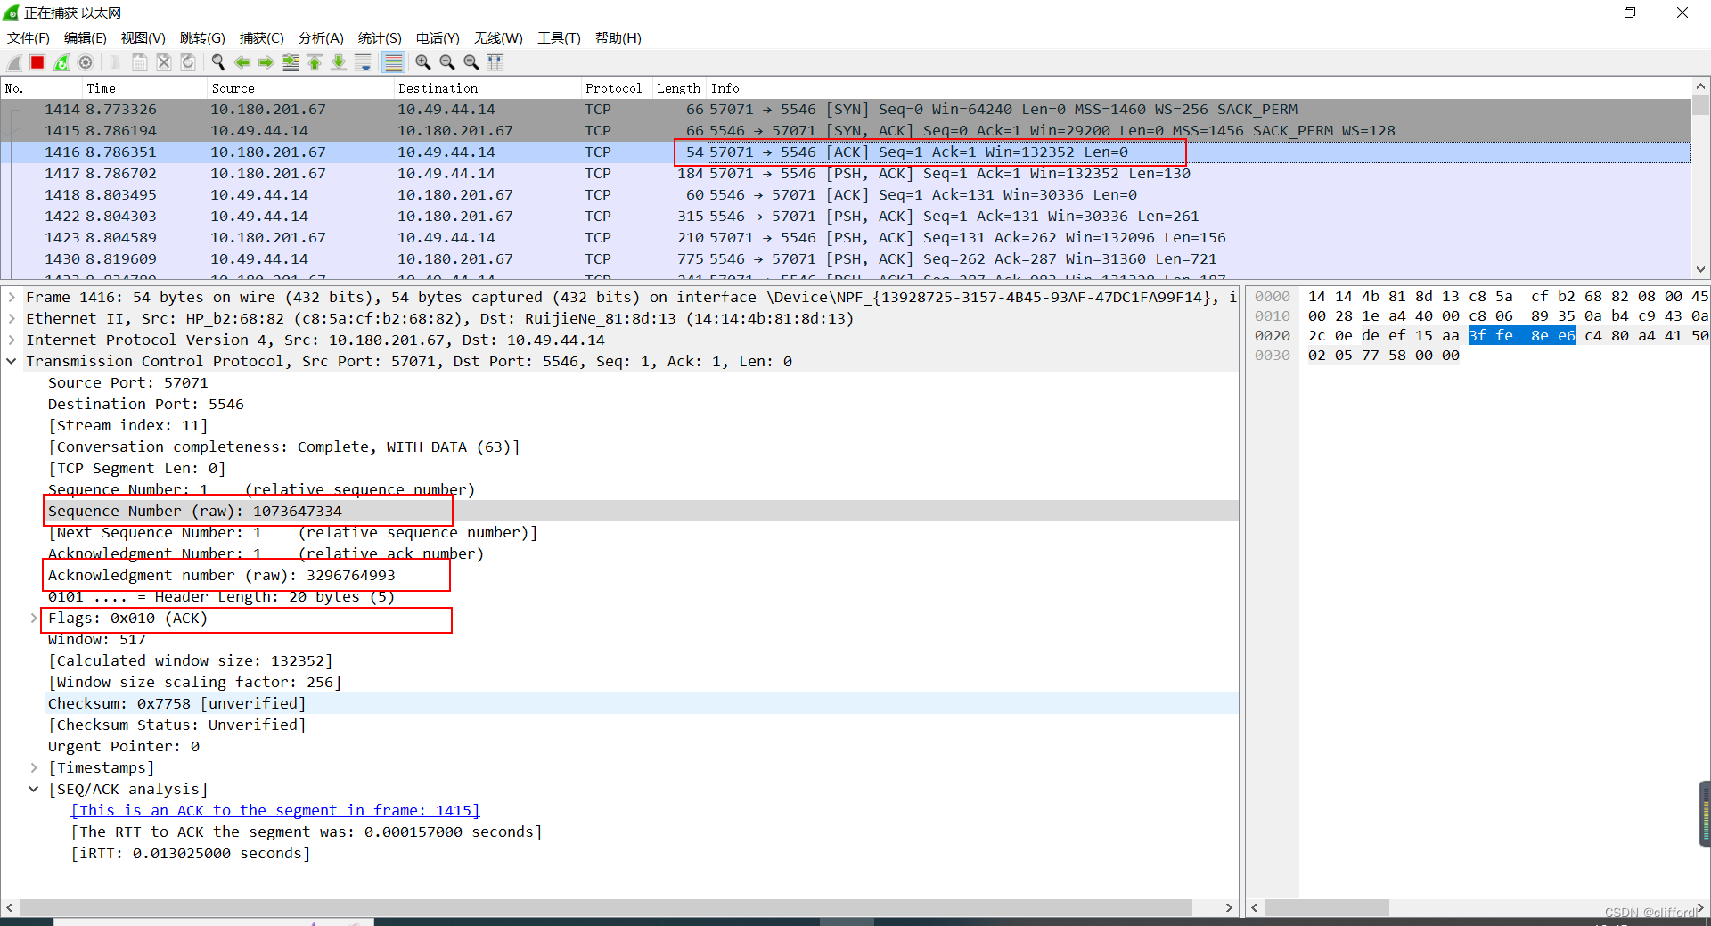Screen dimensions: 1711x926
Task: Click go to specified packet icon
Action: coord(291,62)
